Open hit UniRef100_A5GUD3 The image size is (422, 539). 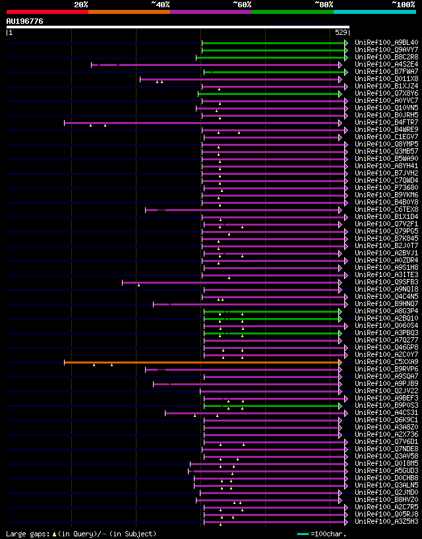point(386,471)
